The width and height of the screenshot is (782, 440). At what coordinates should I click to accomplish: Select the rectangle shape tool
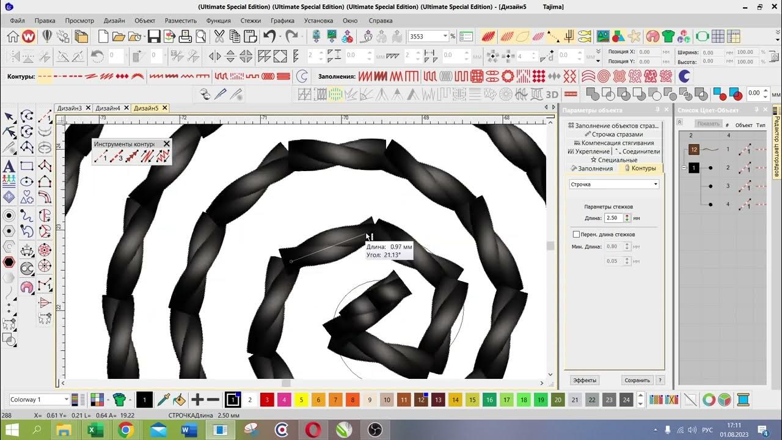coord(27,166)
